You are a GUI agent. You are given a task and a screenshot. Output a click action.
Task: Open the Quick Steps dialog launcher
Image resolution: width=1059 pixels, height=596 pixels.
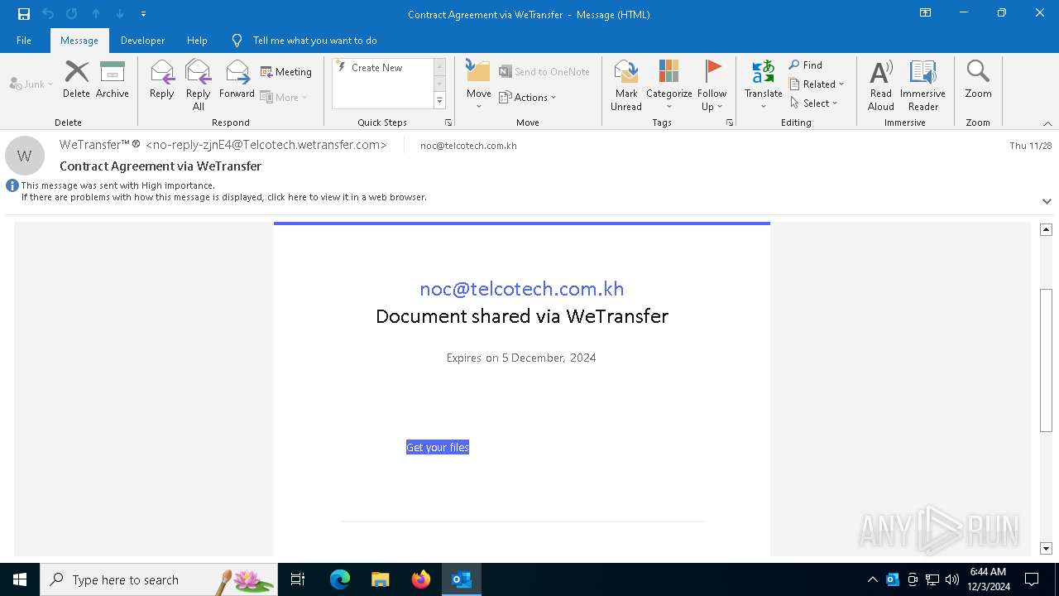[448, 123]
